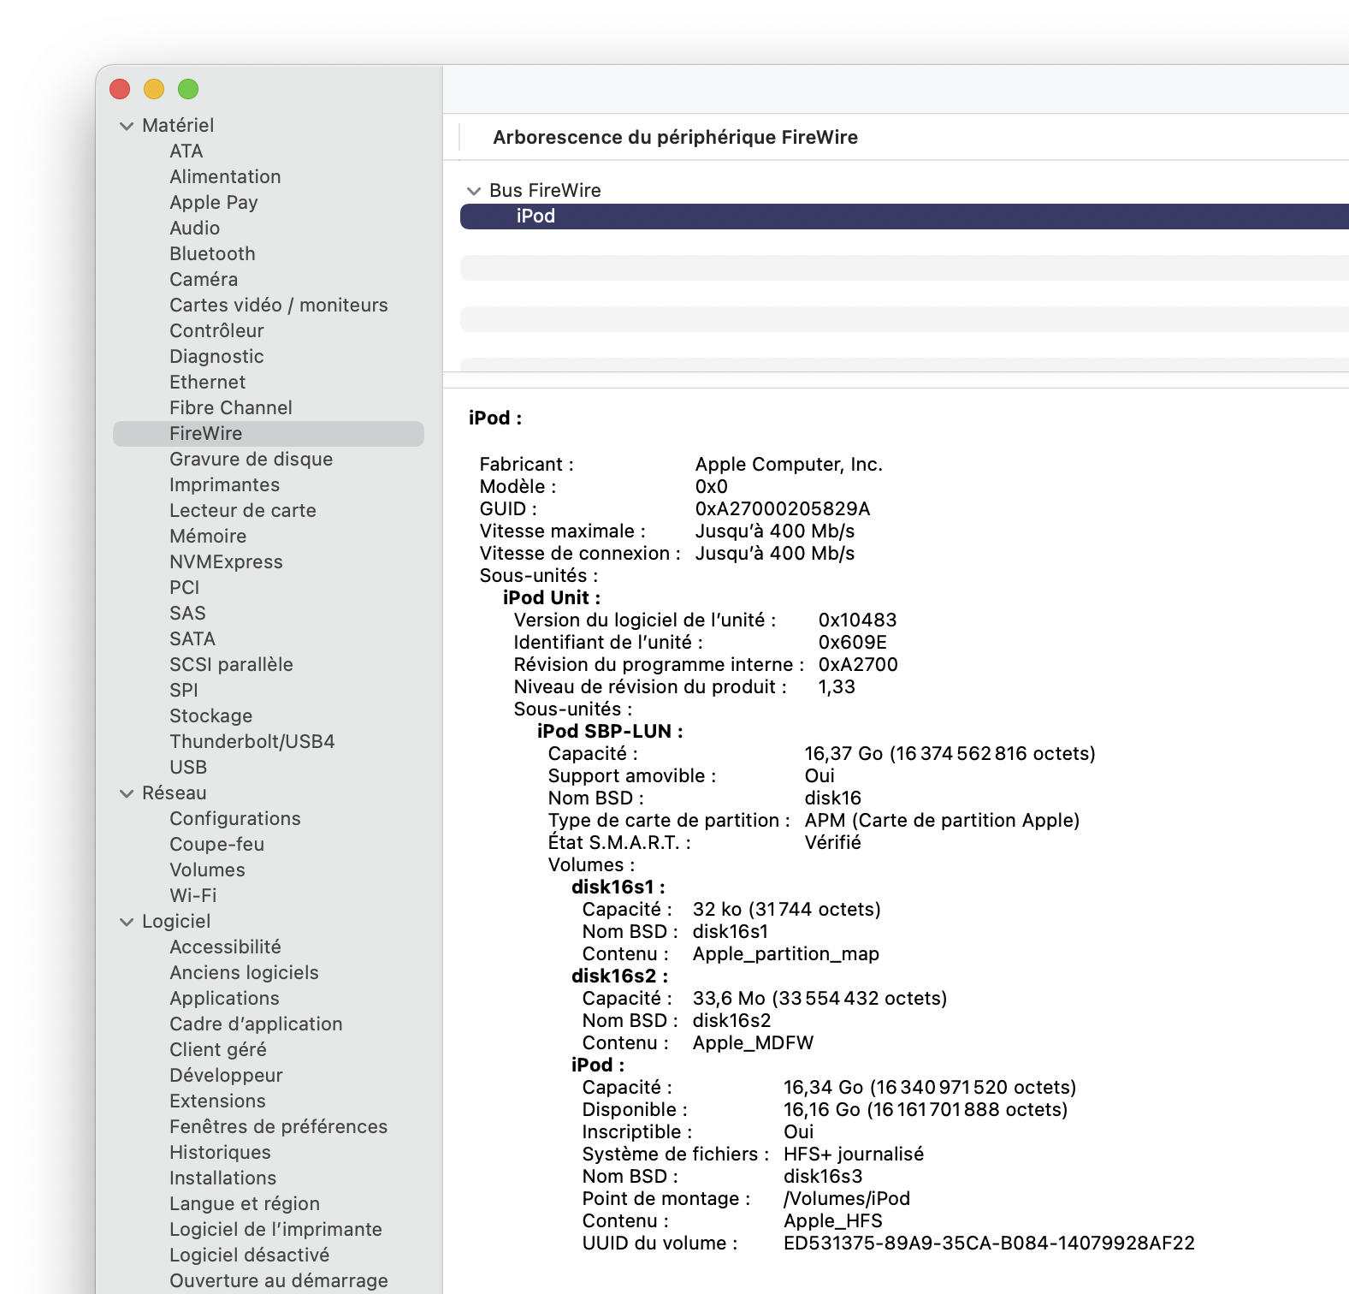Image resolution: width=1349 pixels, height=1294 pixels.
Task: Open the Développeur sidebar item
Action: coord(226,1076)
